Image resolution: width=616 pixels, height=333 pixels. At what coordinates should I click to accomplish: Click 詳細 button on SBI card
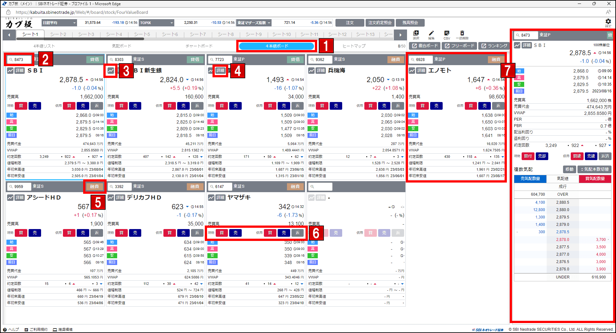[x=20, y=71]
